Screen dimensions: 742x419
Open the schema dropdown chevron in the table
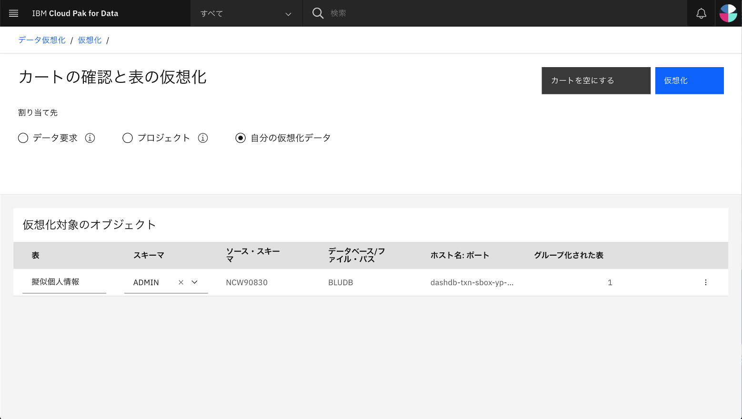pyautogui.click(x=195, y=282)
